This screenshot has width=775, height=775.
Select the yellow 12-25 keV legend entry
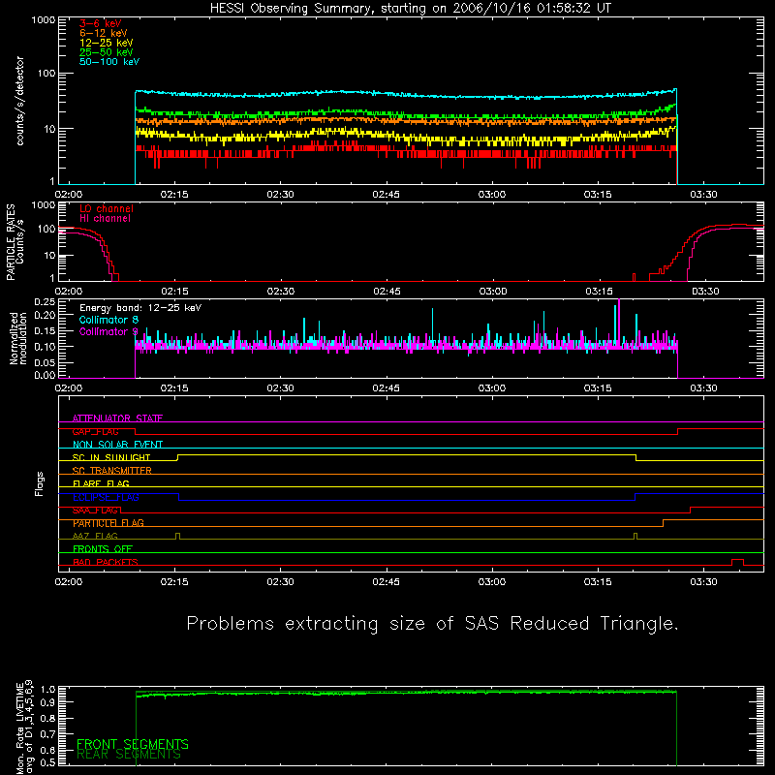click(x=106, y=43)
